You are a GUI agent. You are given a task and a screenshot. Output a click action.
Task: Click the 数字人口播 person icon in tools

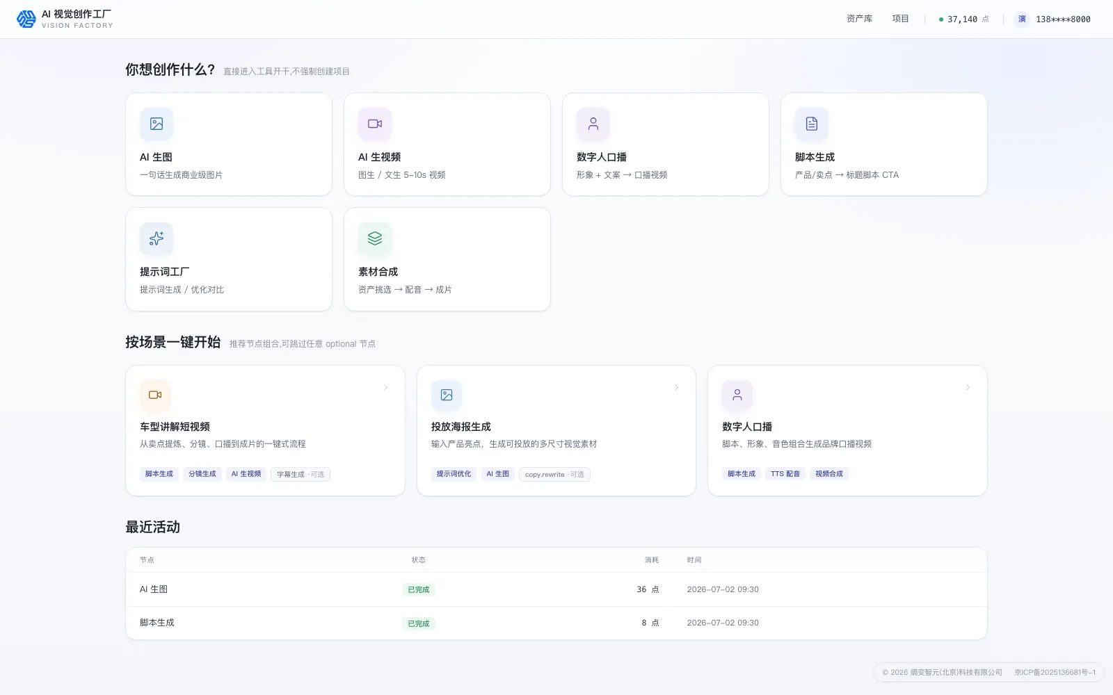click(x=593, y=124)
